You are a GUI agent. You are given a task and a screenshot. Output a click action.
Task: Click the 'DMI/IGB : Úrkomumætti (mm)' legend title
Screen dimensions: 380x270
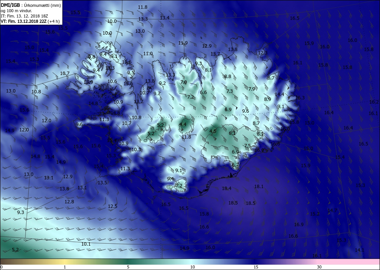(x=31, y=5)
